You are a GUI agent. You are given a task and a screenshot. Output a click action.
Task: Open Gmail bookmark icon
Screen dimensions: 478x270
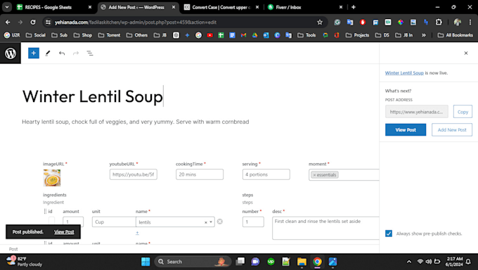click(x=243, y=35)
